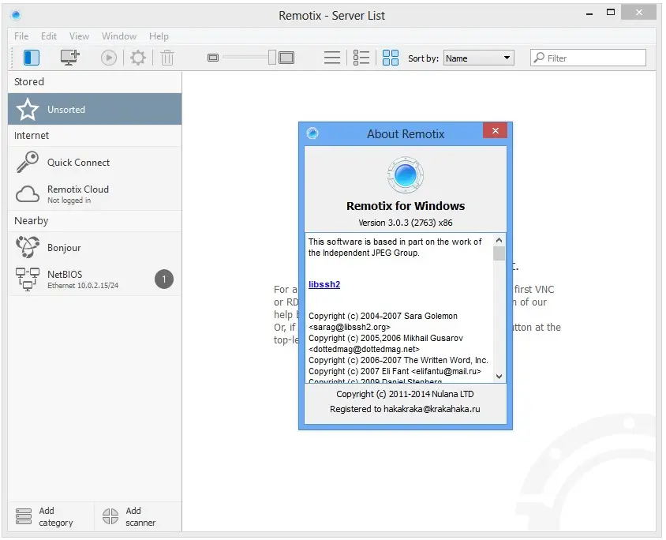Select the Unsorted star category
The width and height of the screenshot is (666, 540).
[x=95, y=109]
